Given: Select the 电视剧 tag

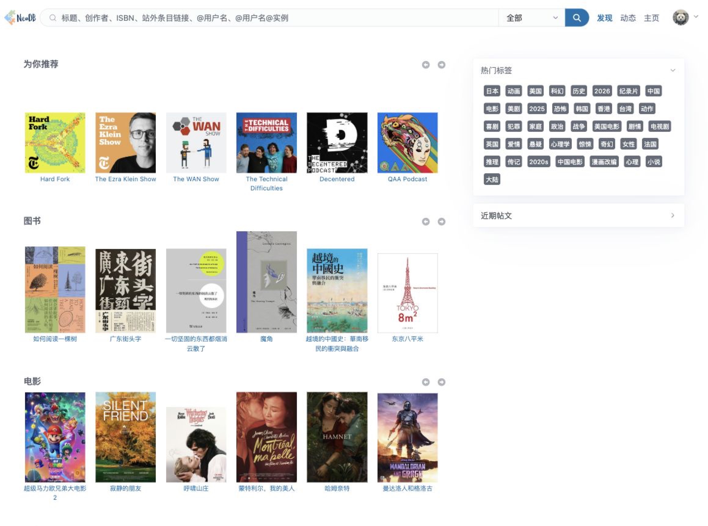Looking at the screenshot, I should coord(659,126).
